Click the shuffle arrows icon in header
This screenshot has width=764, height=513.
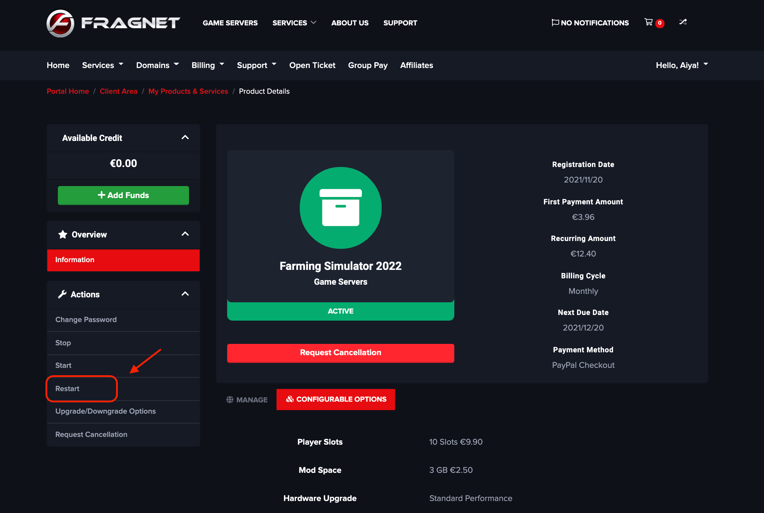pyautogui.click(x=683, y=22)
